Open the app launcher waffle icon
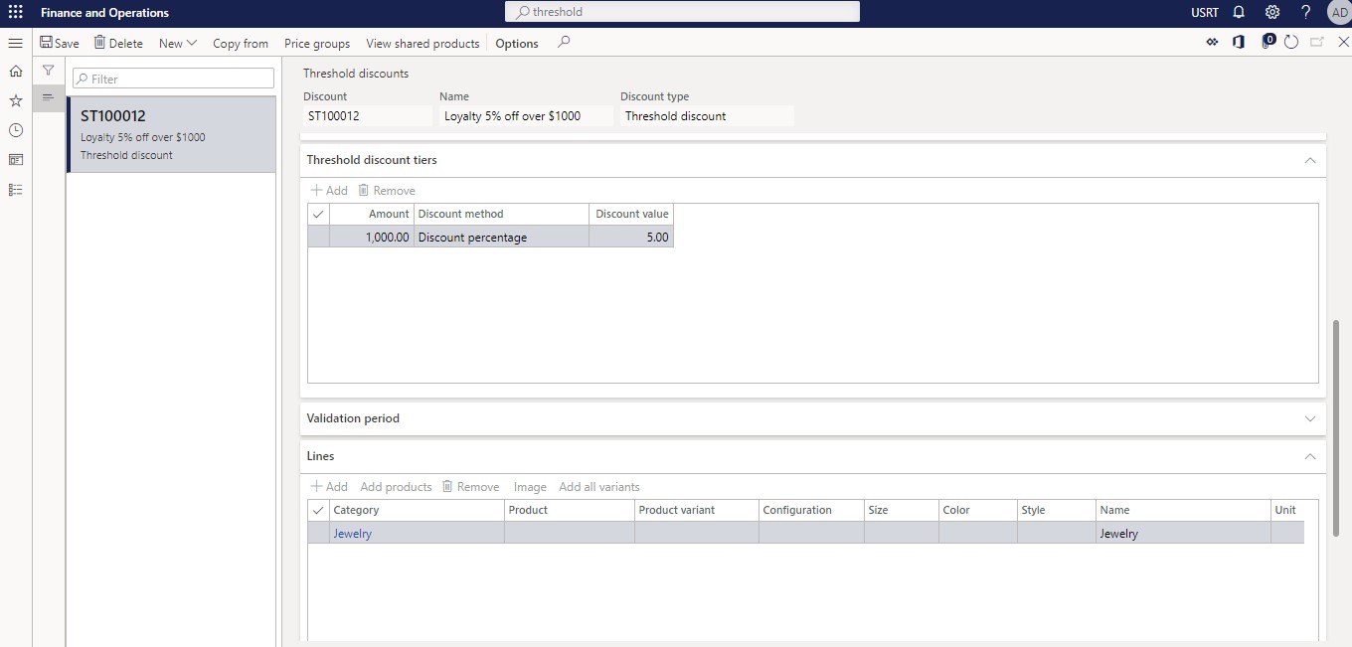The image size is (1352, 647). pyautogui.click(x=15, y=13)
